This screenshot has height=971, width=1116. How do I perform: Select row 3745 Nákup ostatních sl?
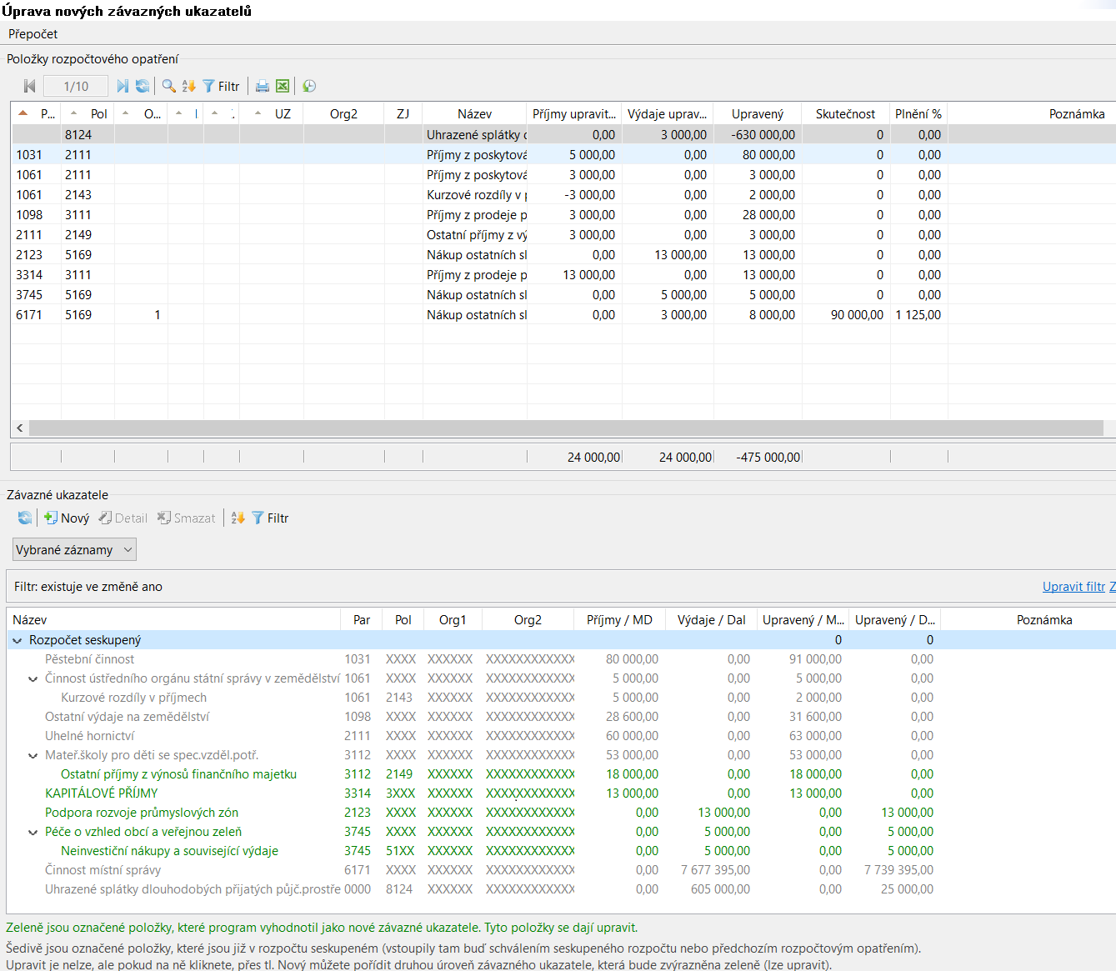click(x=563, y=294)
